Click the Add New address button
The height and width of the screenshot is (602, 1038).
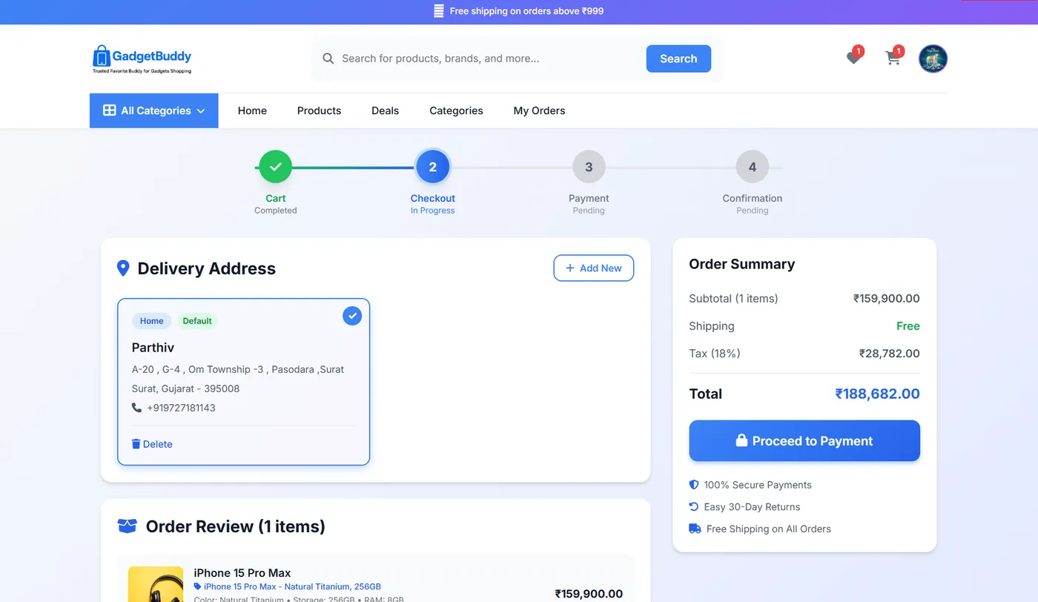click(x=593, y=268)
